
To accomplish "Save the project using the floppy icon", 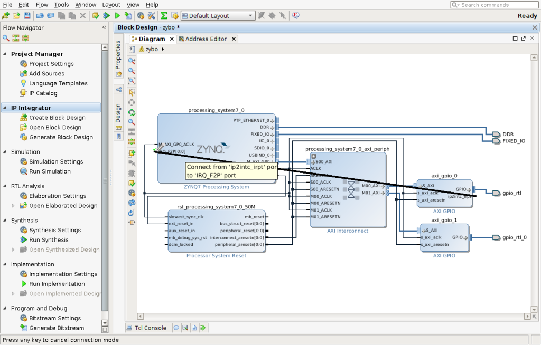I will click(x=27, y=15).
